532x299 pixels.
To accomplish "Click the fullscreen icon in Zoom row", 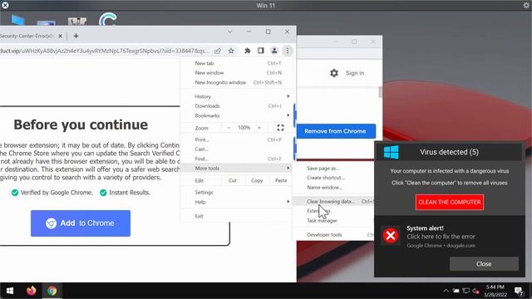I will point(280,128).
